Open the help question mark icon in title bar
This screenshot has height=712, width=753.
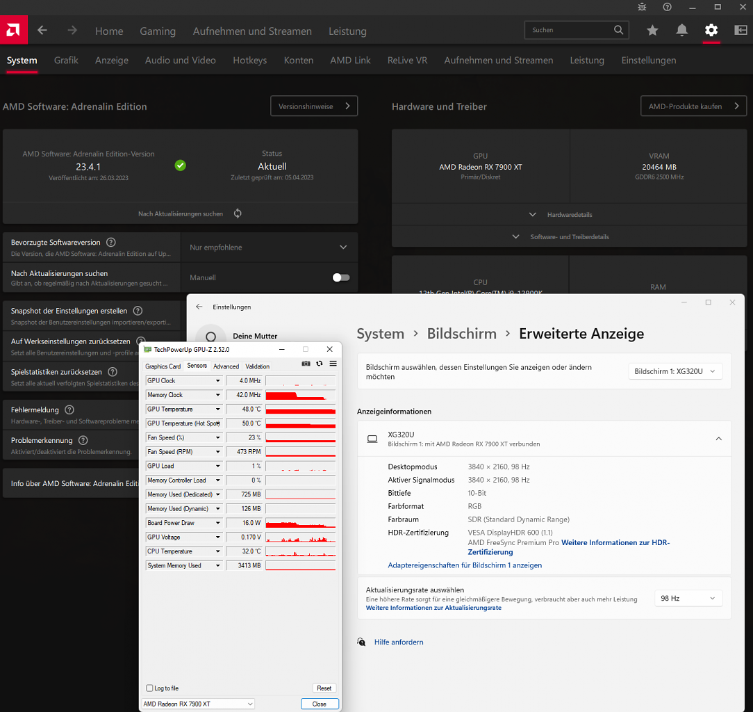[667, 7]
